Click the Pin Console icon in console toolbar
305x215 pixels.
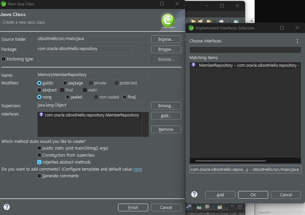click(x=199, y=207)
